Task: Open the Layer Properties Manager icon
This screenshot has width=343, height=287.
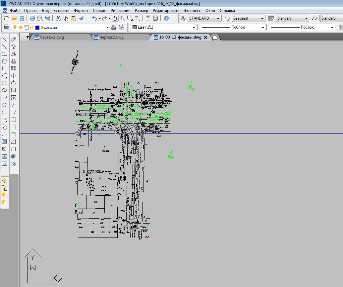Action: [6, 27]
